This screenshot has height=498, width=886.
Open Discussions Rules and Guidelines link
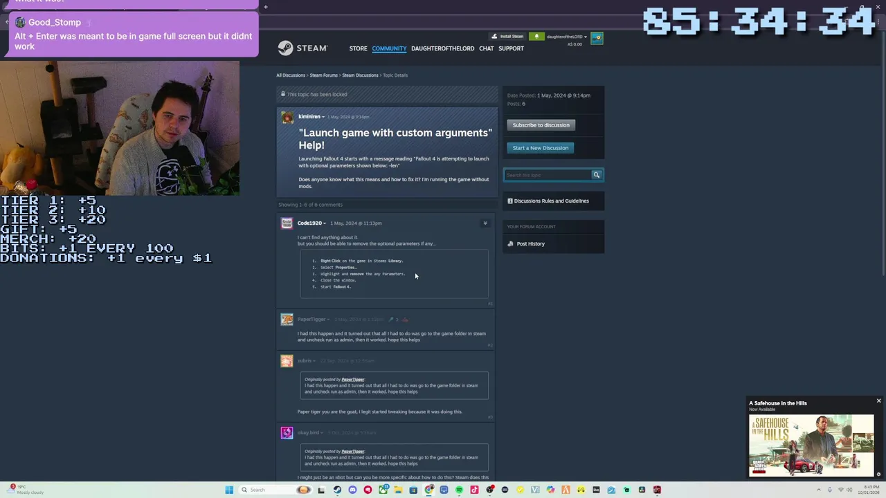point(552,201)
